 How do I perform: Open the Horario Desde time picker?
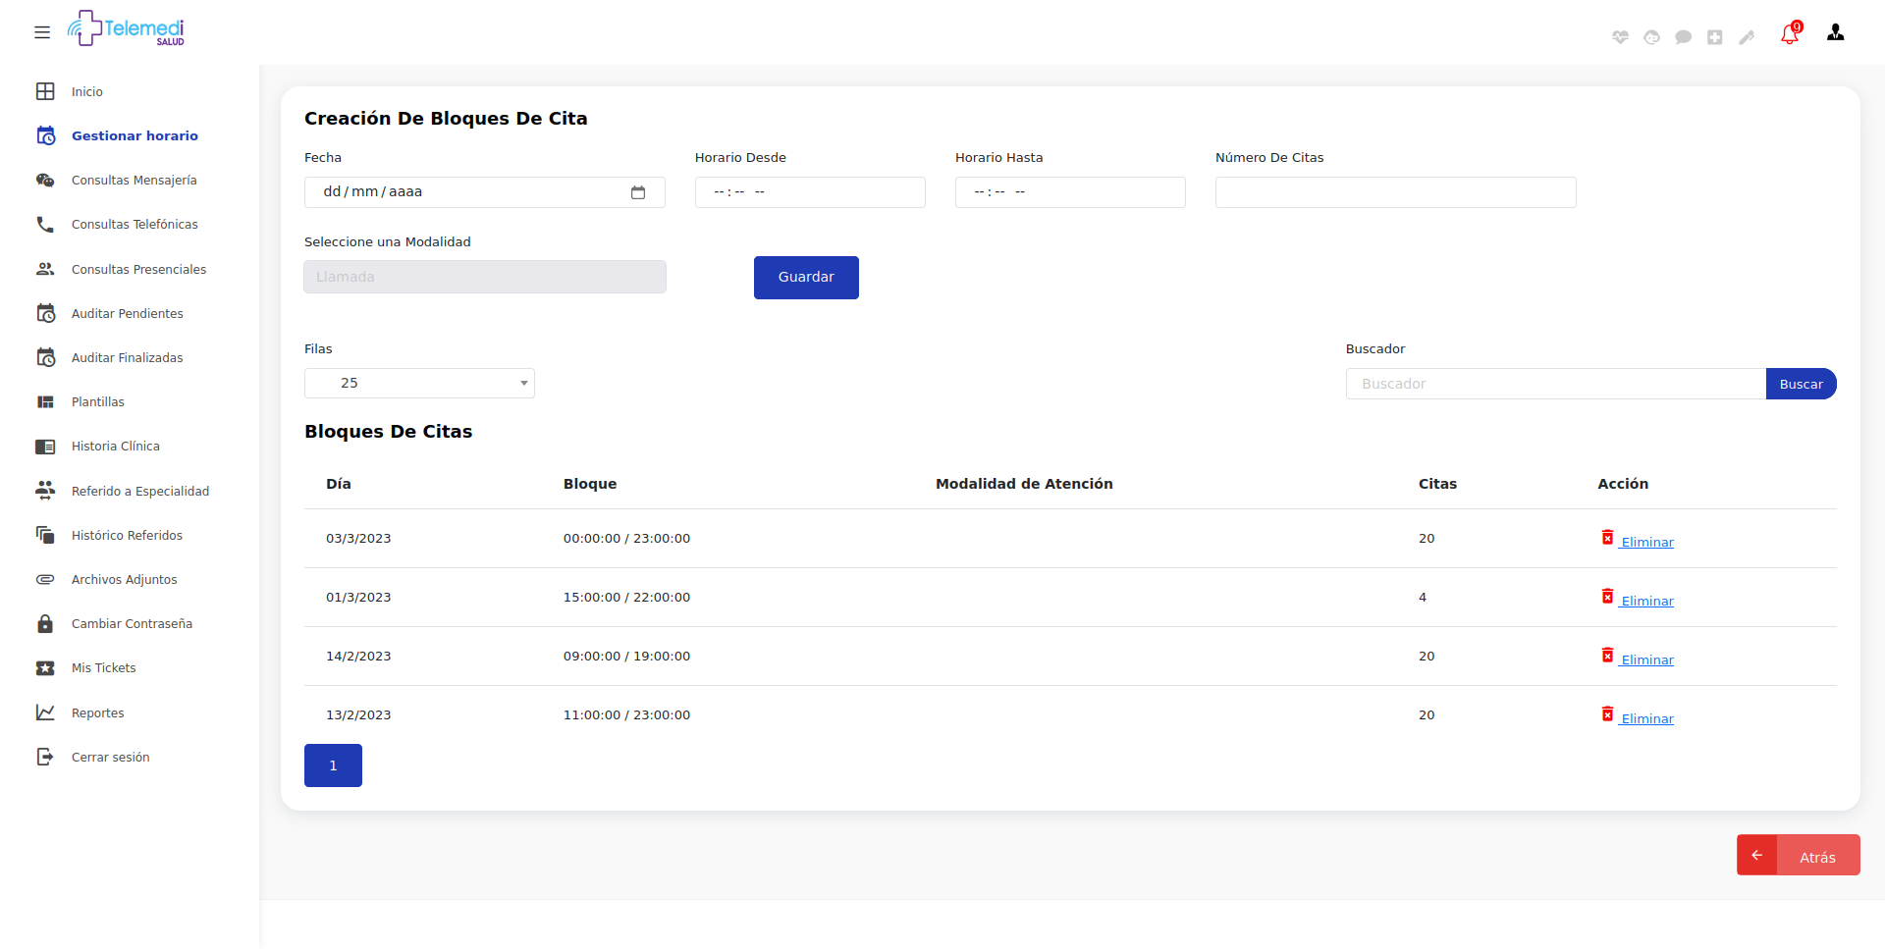click(x=810, y=192)
